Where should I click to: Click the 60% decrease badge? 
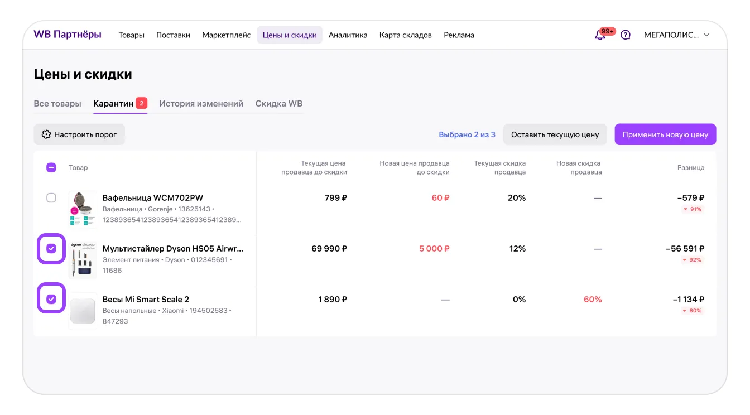[x=693, y=311]
